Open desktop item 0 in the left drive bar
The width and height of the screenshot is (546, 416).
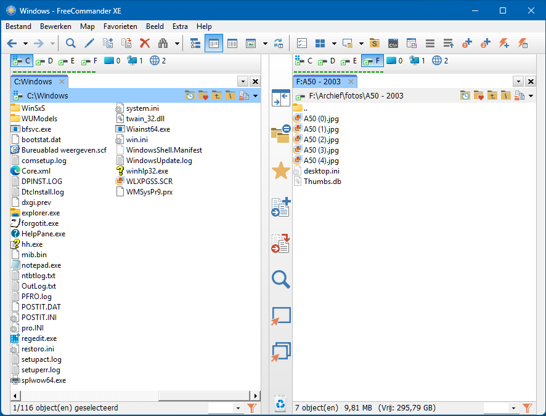point(112,61)
